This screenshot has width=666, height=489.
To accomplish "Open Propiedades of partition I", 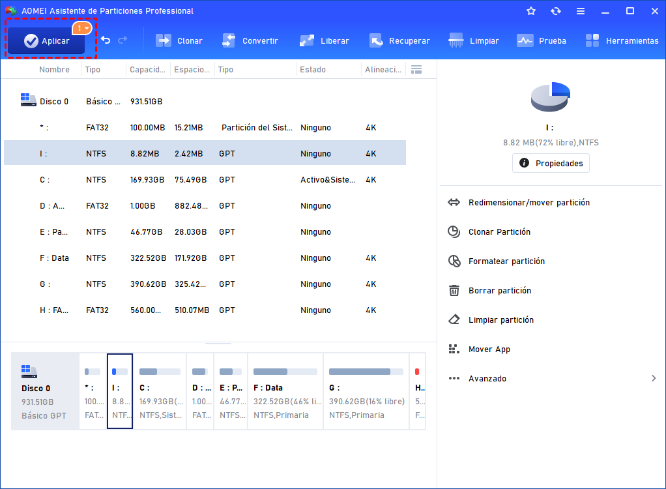I will [x=551, y=164].
